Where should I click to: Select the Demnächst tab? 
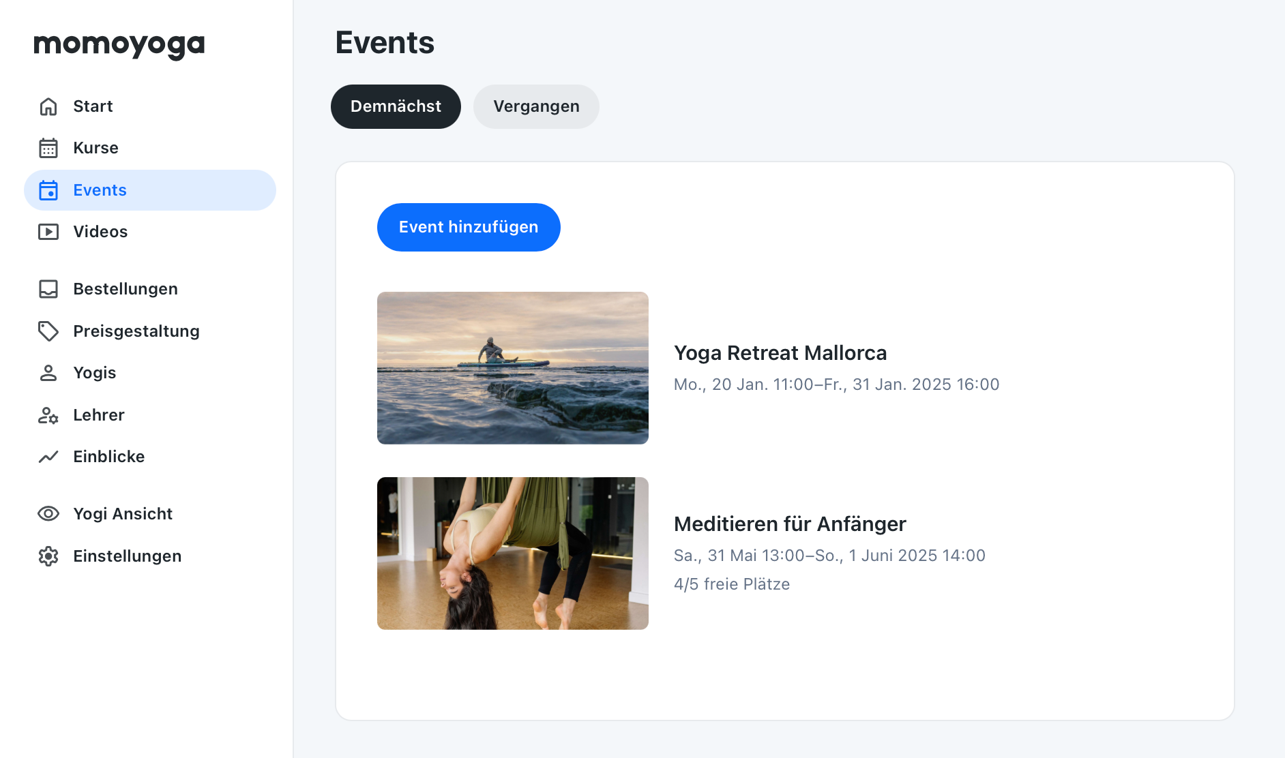pyautogui.click(x=396, y=106)
